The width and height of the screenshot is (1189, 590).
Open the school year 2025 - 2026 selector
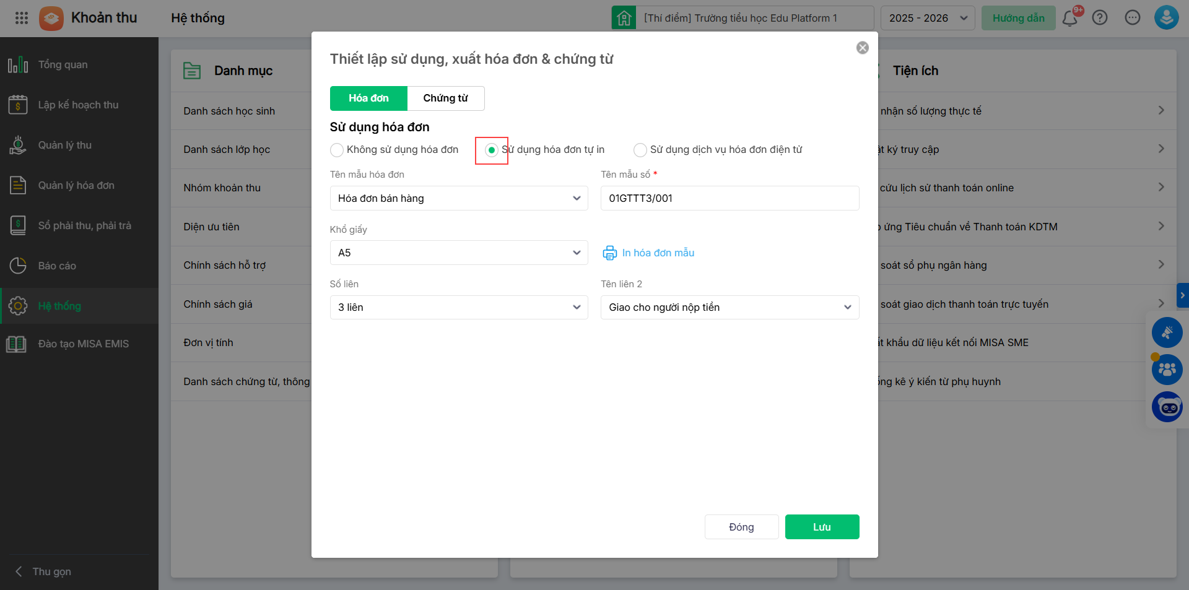pos(928,18)
